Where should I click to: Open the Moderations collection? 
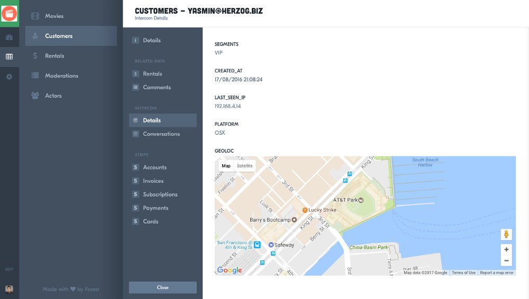click(71, 76)
